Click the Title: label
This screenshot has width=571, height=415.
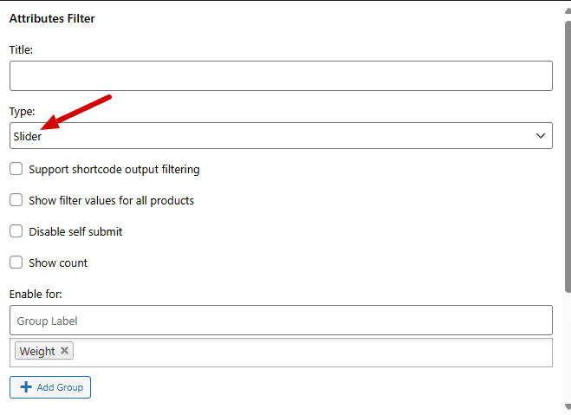click(21, 49)
